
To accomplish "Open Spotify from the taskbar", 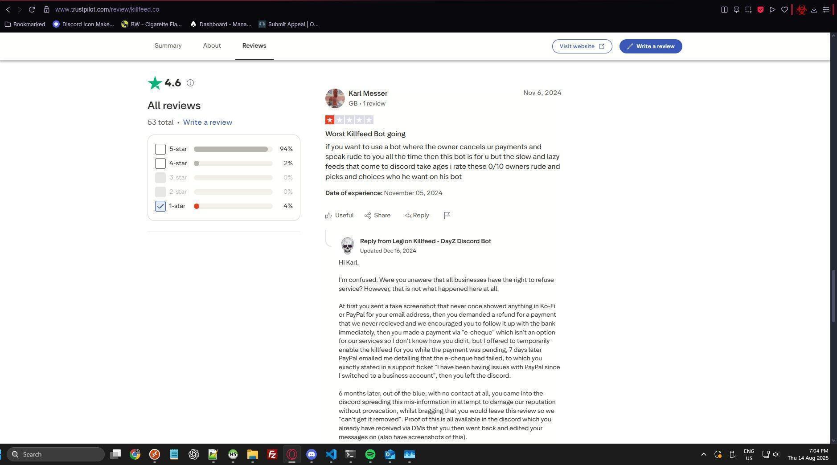I will 370,454.
